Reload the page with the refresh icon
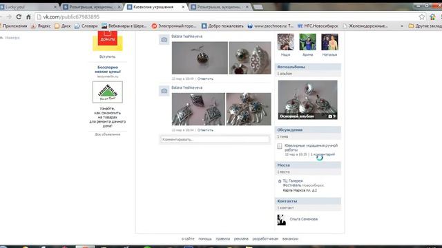Screen dimensions: 442x248 19,17
